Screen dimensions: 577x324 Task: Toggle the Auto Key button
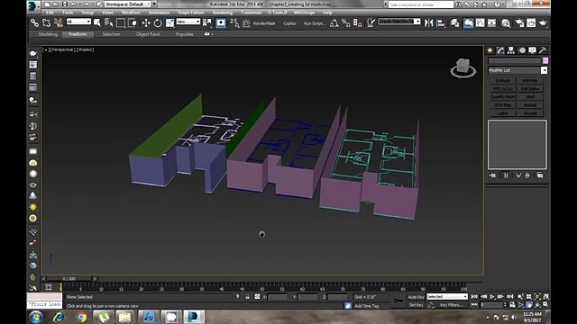click(417, 297)
